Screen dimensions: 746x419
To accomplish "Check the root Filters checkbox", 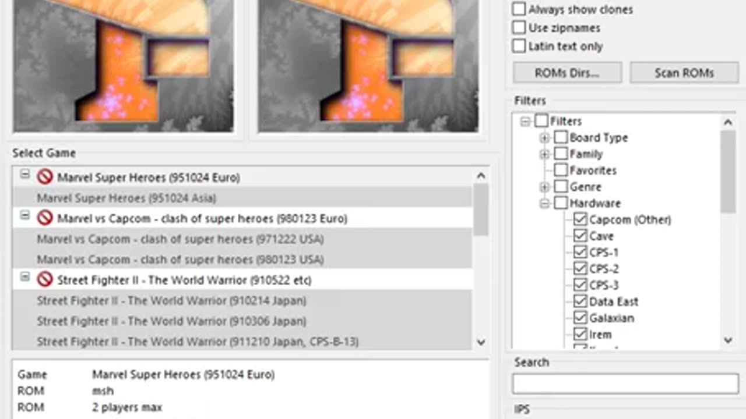I will coord(541,121).
